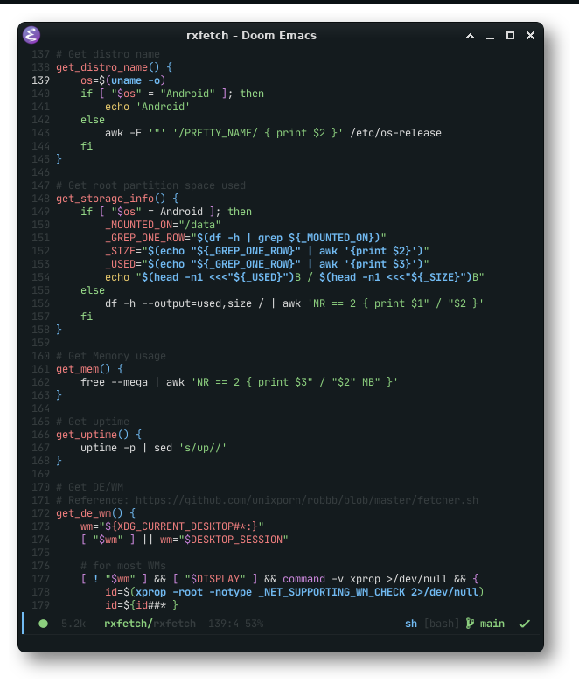Click the '_USED=' assignment on line 153
The width and height of the screenshot is (579, 683).
[x=267, y=264]
